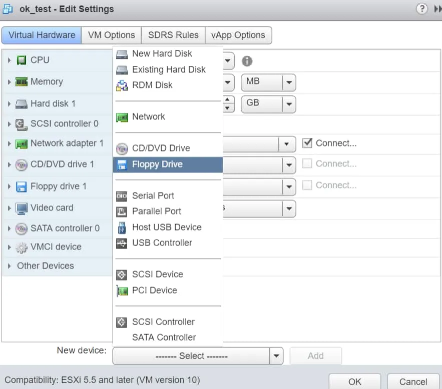
Task: Switch to the VM Options tab
Action: [111, 35]
